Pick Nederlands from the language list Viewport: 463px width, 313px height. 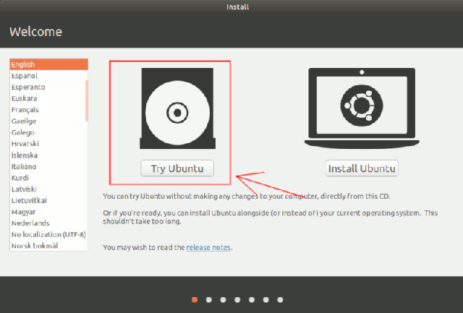tap(49, 223)
